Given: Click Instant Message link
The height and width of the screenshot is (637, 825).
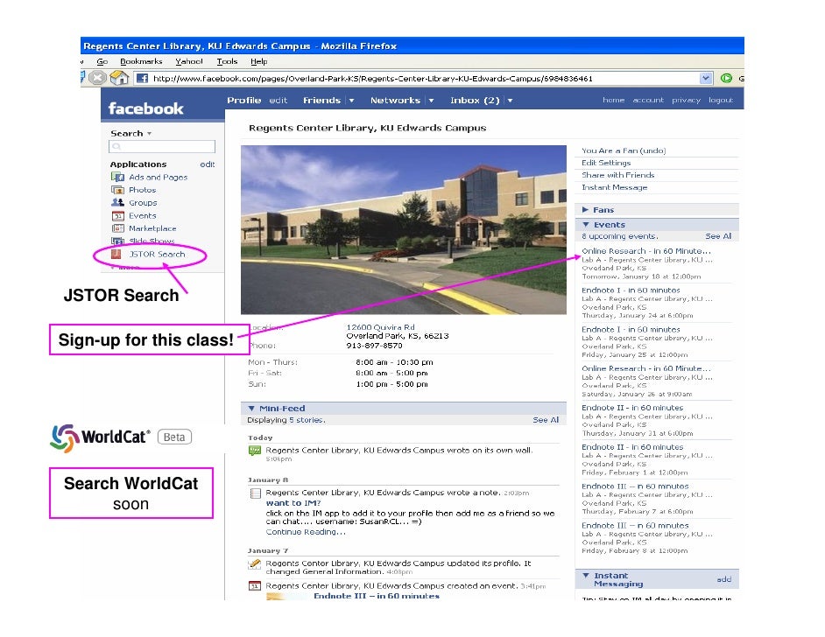Looking at the screenshot, I should click(x=614, y=187).
